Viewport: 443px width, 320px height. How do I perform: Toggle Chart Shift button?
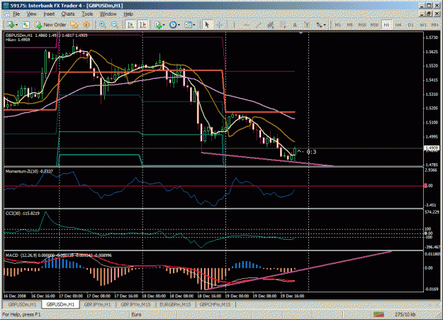(x=143, y=25)
